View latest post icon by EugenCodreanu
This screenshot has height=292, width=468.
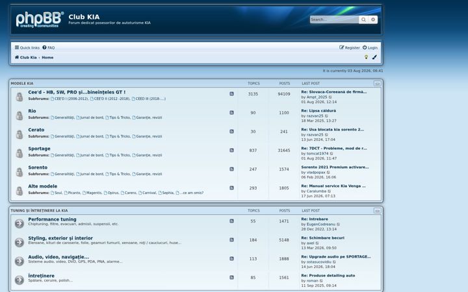click(338, 224)
